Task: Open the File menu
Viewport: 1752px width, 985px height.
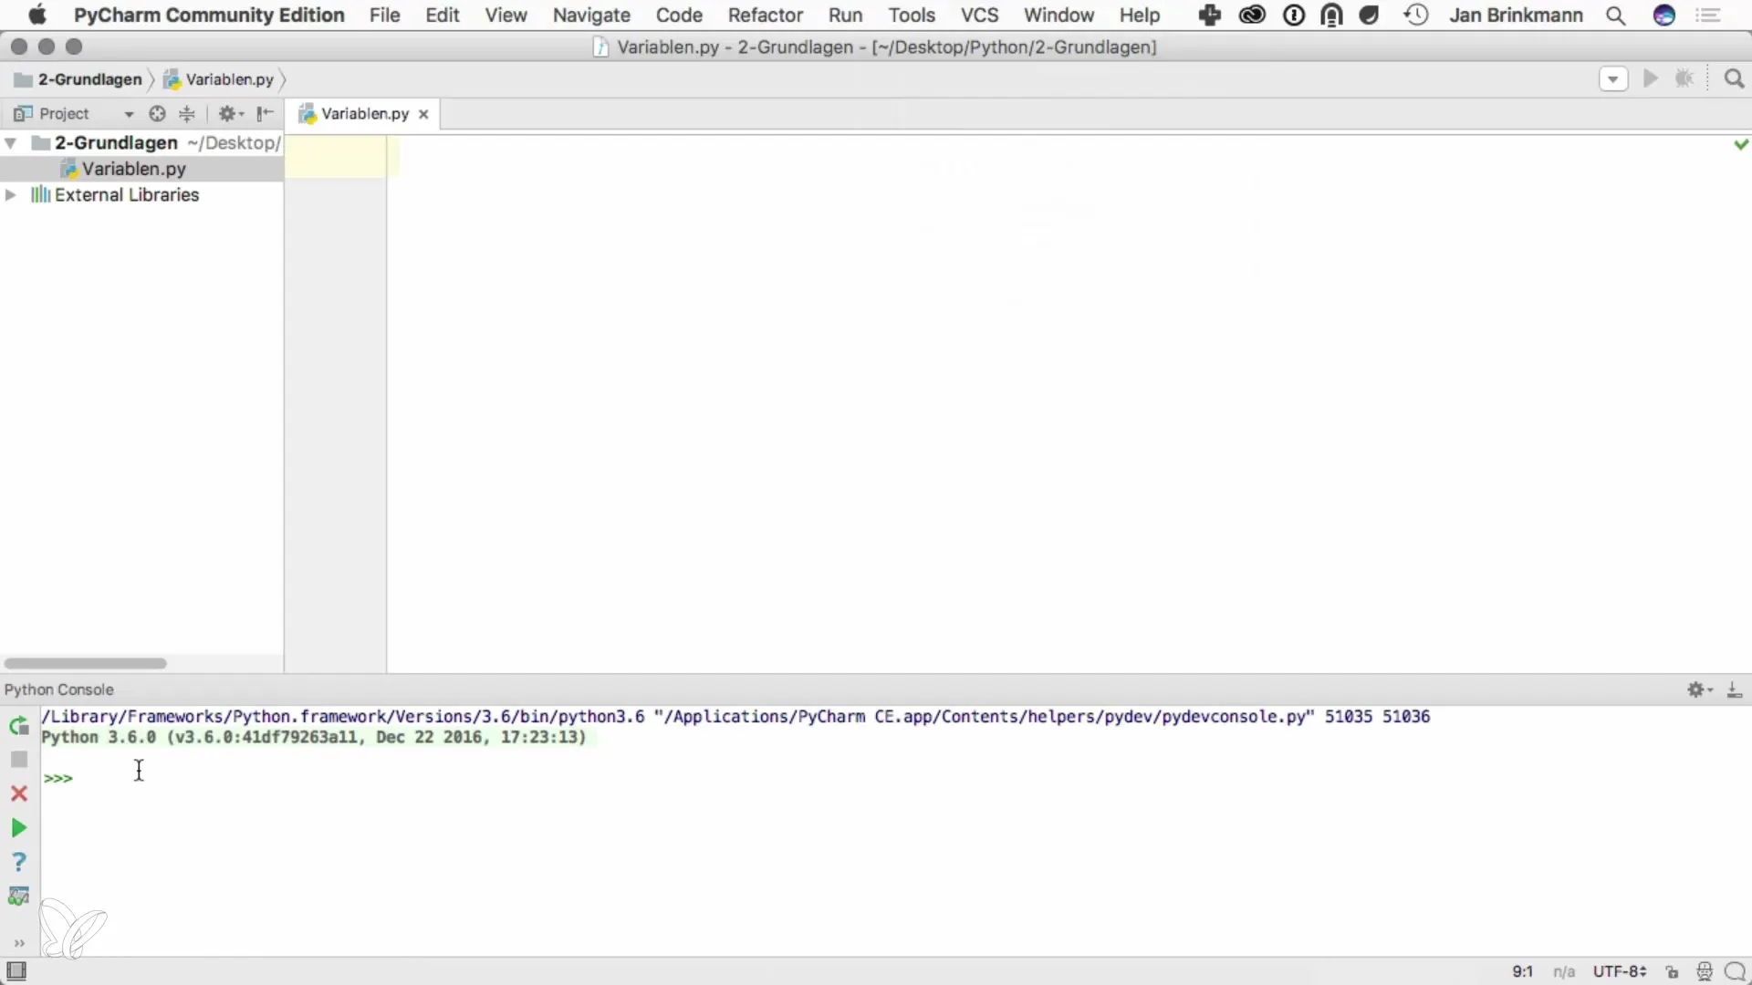Action: [x=384, y=16]
